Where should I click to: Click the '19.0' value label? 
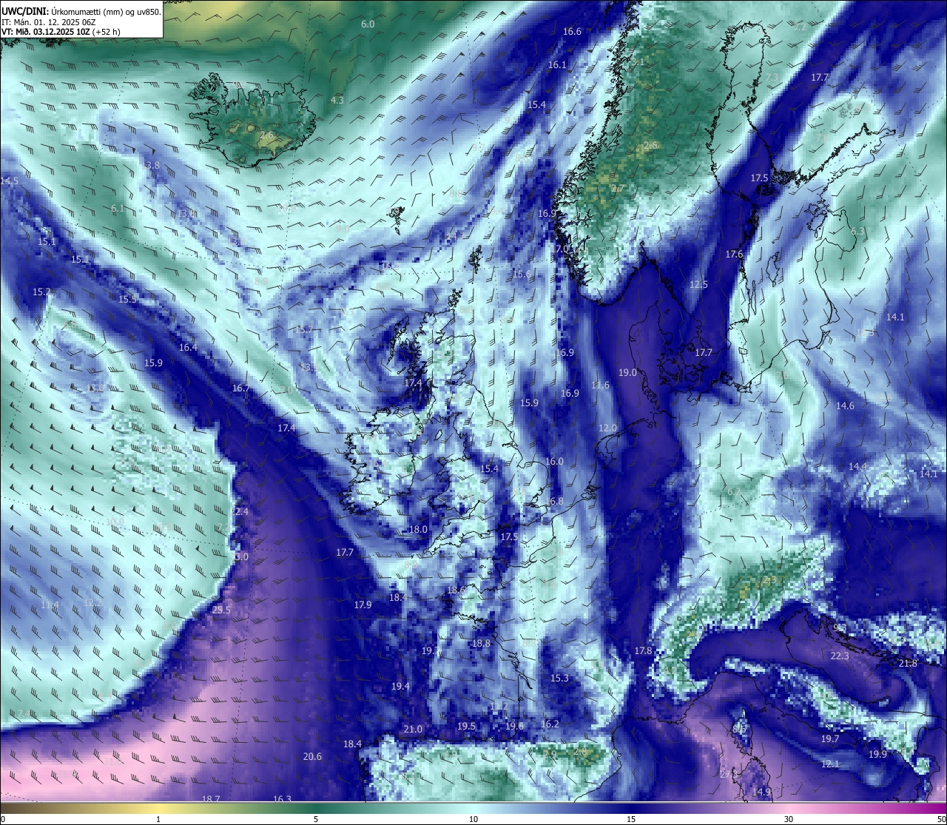point(627,373)
